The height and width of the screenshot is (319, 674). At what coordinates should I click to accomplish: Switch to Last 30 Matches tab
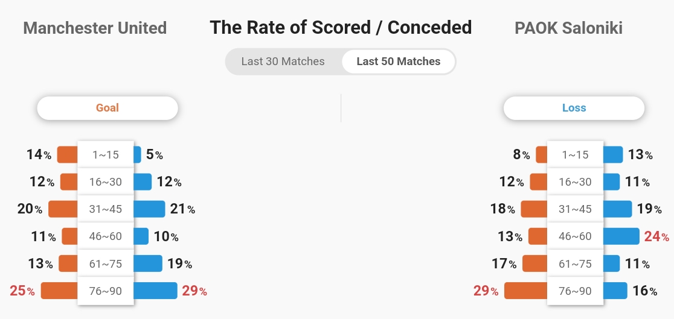click(x=283, y=62)
